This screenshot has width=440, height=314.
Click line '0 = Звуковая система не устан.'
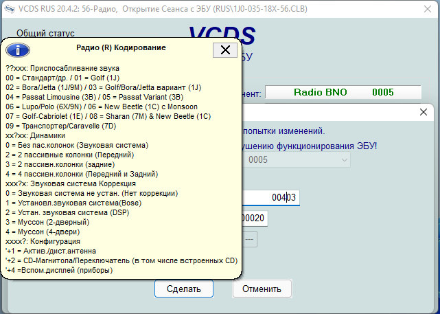point(91,193)
